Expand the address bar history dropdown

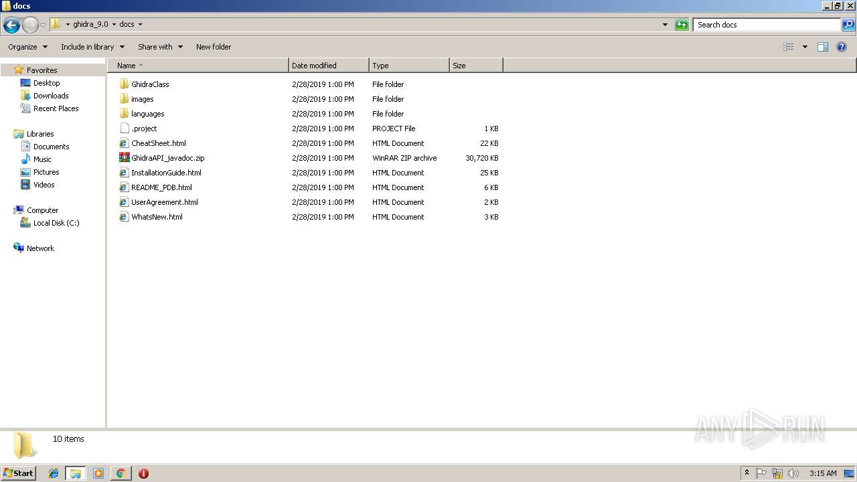665,25
